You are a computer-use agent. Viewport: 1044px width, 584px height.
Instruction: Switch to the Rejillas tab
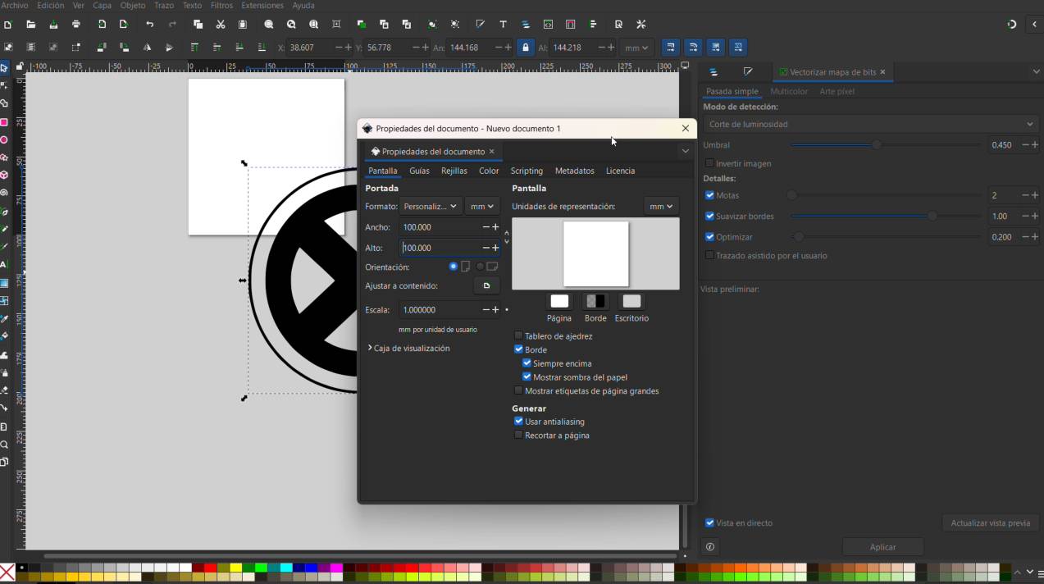pos(454,171)
